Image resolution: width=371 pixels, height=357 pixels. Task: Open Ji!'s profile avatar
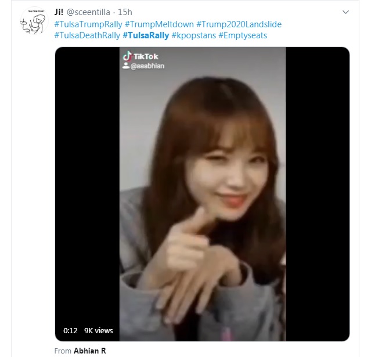[x=34, y=21]
